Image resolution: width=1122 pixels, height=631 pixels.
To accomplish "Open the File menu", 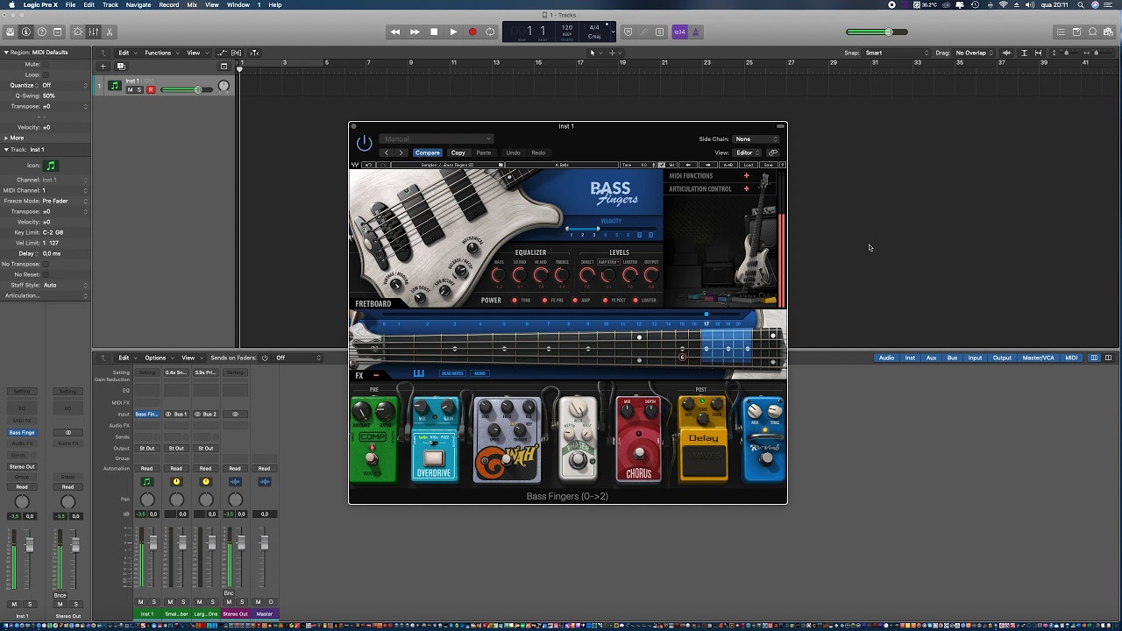I will point(70,4).
